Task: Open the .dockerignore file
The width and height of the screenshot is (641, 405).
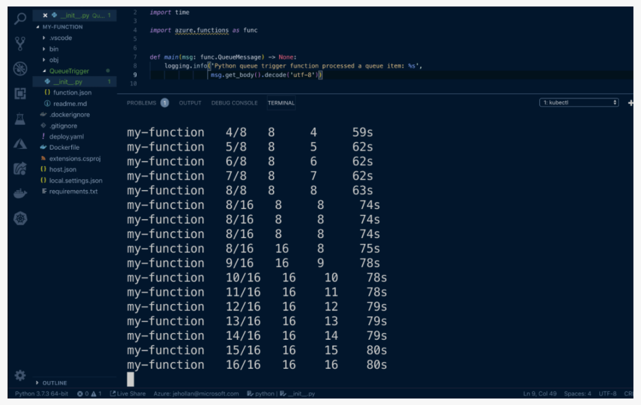Action: pyautogui.click(x=69, y=115)
